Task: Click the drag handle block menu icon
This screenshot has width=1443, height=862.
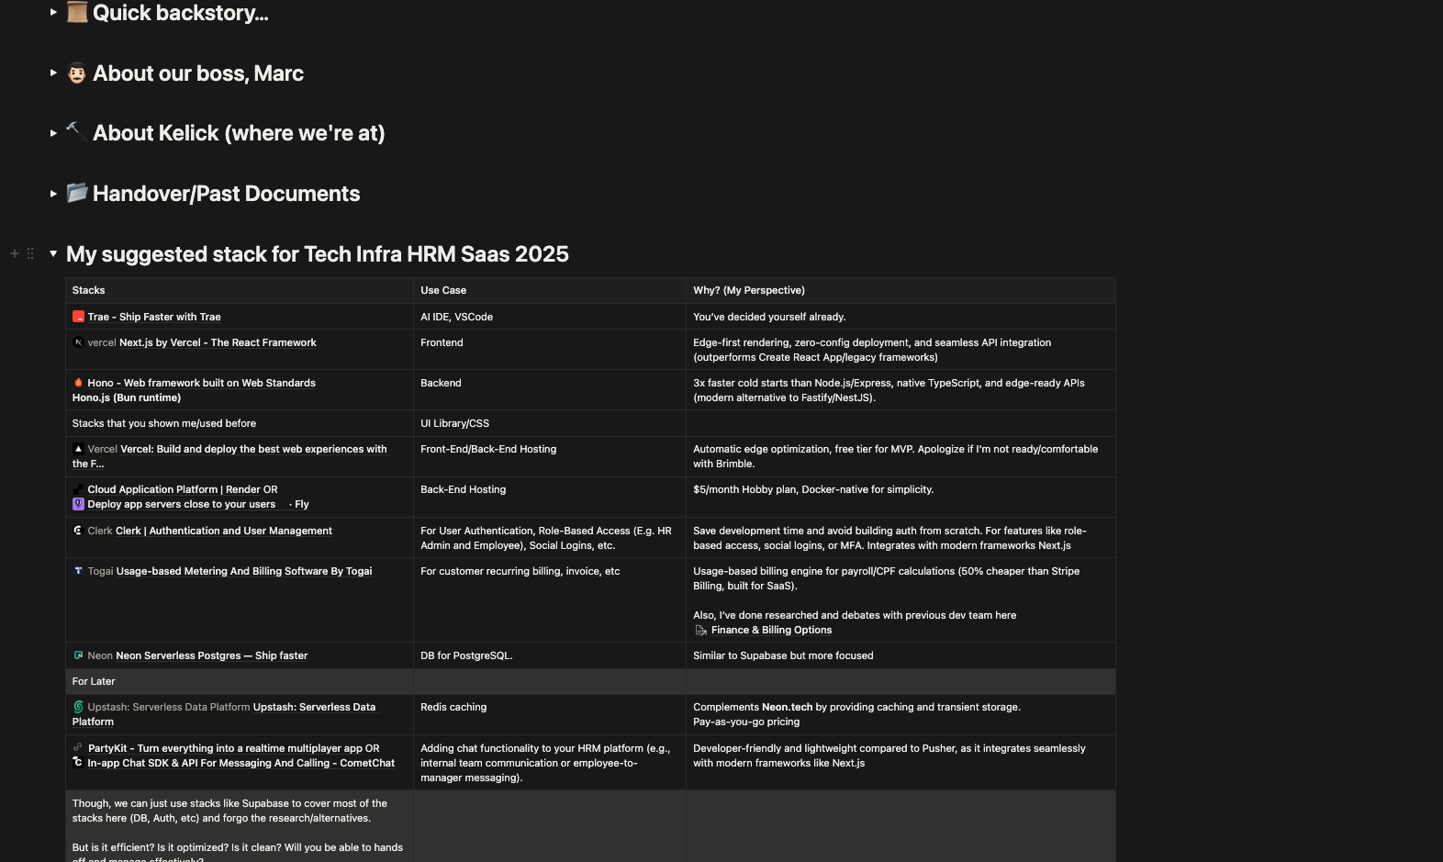Action: tap(30, 253)
